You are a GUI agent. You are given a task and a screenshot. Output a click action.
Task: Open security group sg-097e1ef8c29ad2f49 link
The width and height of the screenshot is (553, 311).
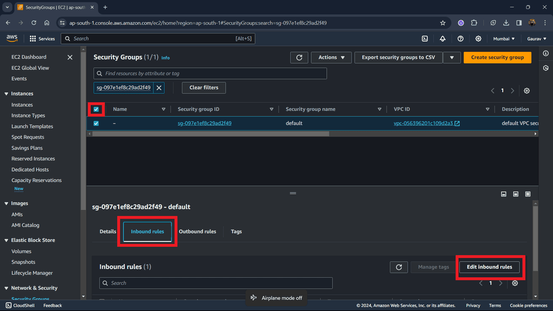(205, 124)
